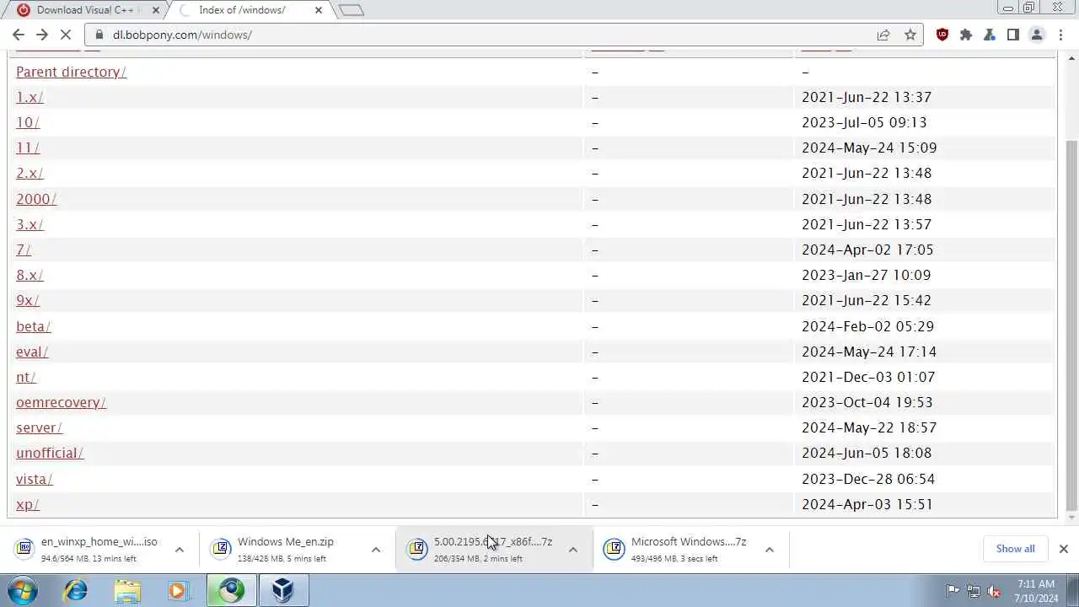
Task: Open the 2000/ folder link
Action: (x=36, y=199)
